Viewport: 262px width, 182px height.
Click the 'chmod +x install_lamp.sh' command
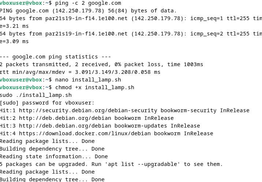(94, 87)
